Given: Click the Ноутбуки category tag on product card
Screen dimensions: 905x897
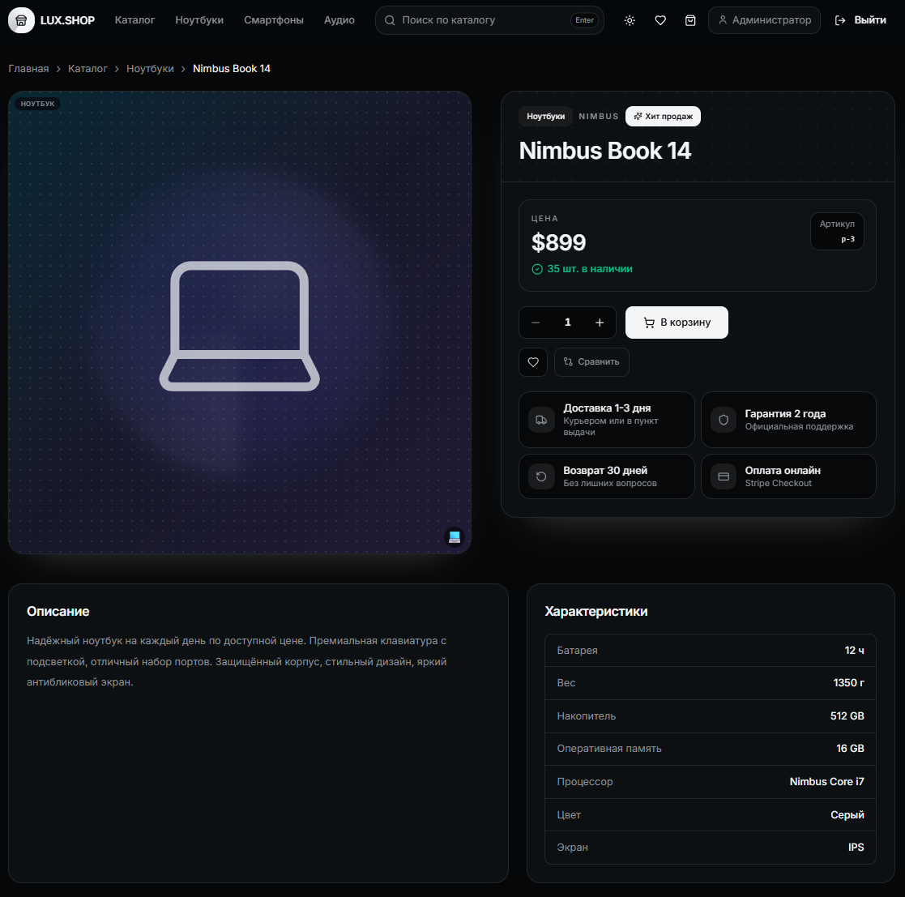Looking at the screenshot, I should coord(545,116).
